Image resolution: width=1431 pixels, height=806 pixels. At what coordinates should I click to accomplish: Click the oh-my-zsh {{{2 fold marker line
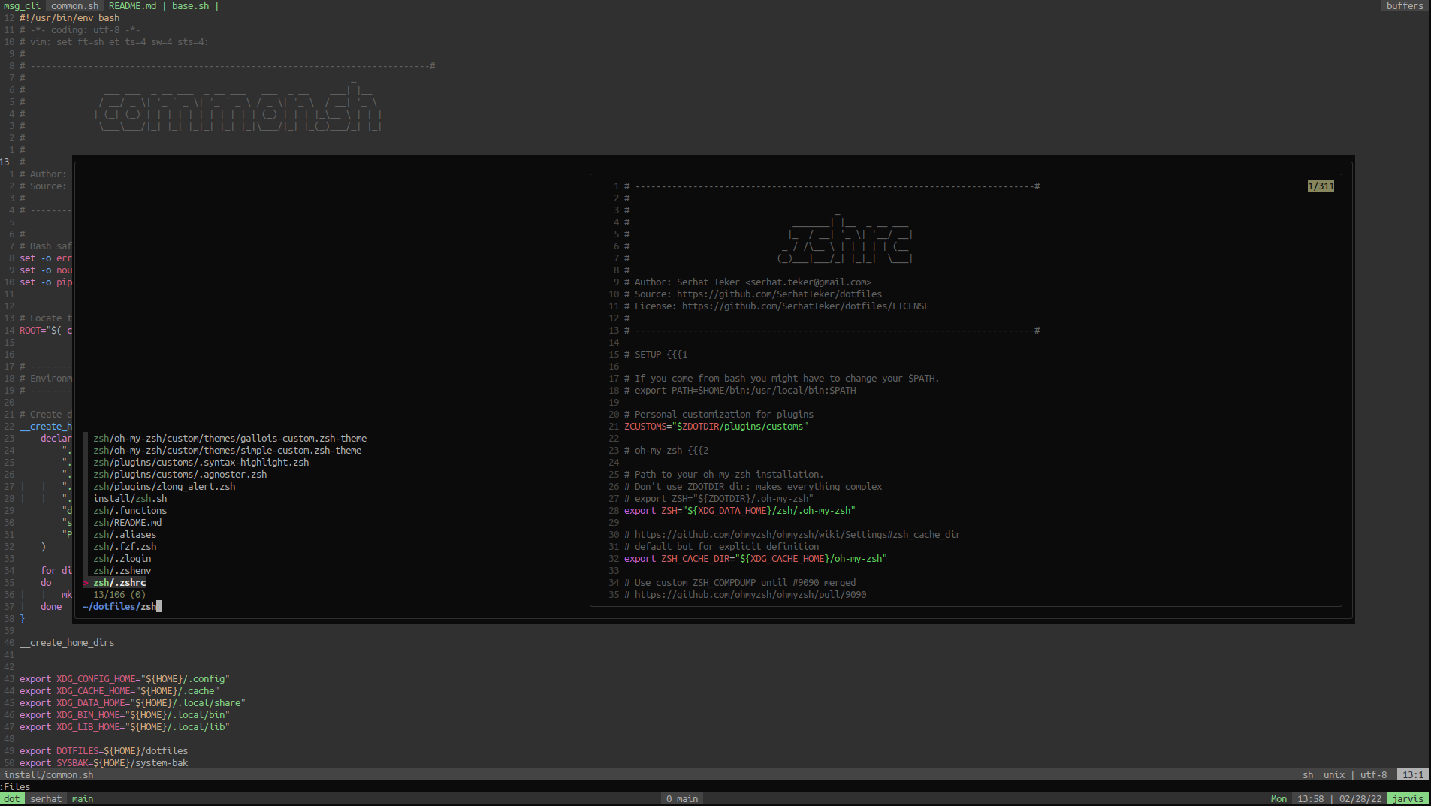tap(666, 450)
